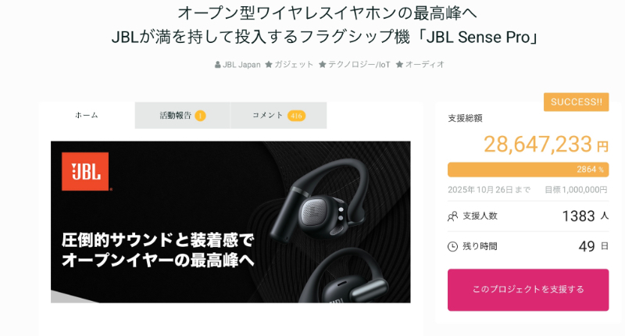Open the オーディオ category link

[x=424, y=64]
